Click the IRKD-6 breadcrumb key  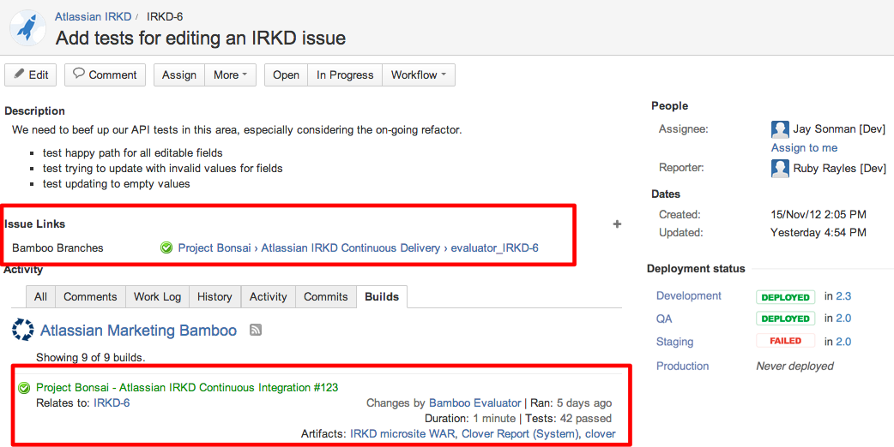coord(165,17)
